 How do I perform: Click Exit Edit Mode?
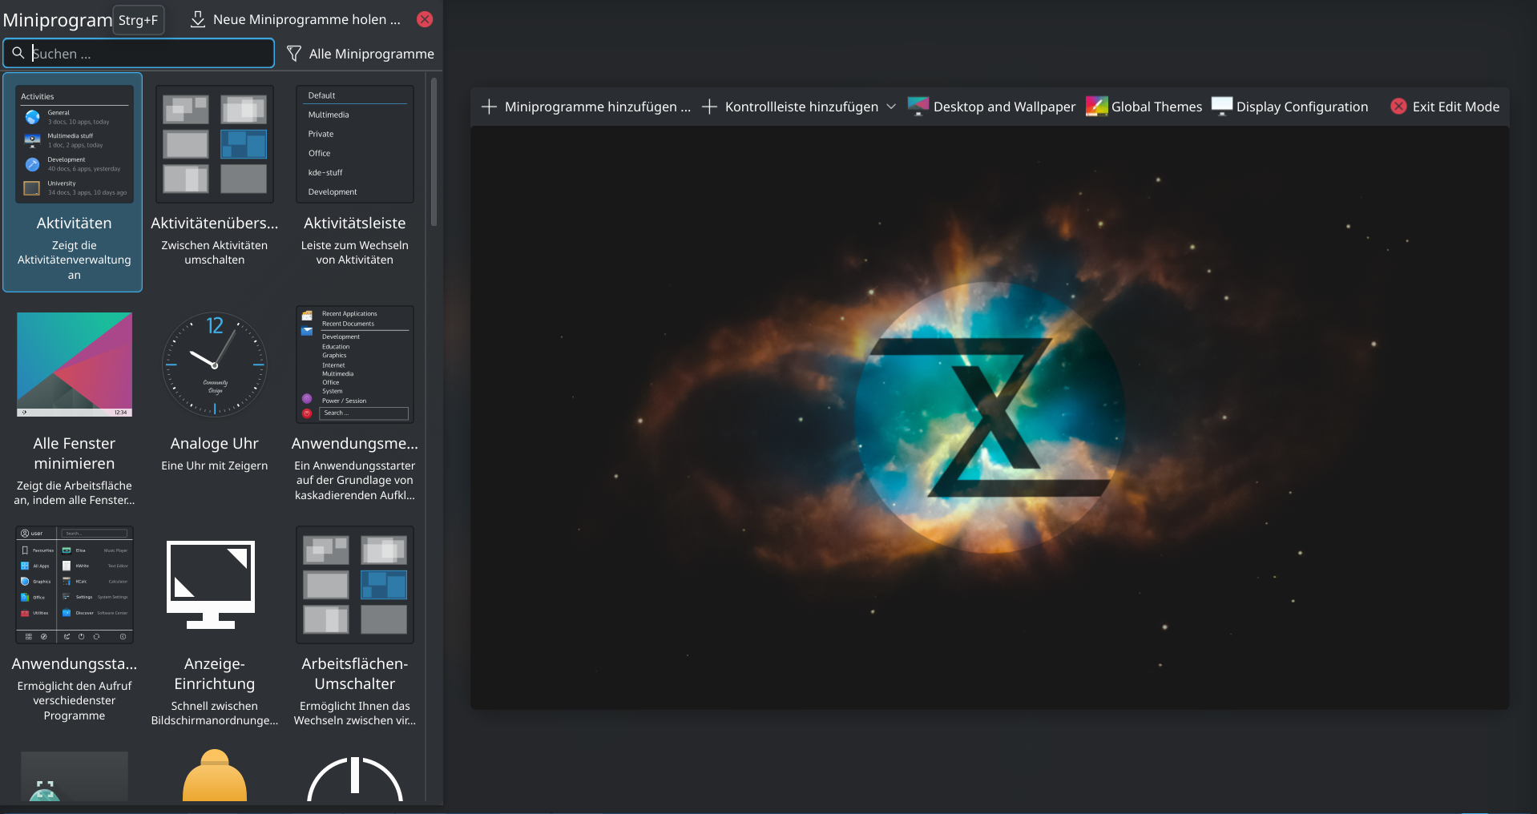click(1445, 107)
